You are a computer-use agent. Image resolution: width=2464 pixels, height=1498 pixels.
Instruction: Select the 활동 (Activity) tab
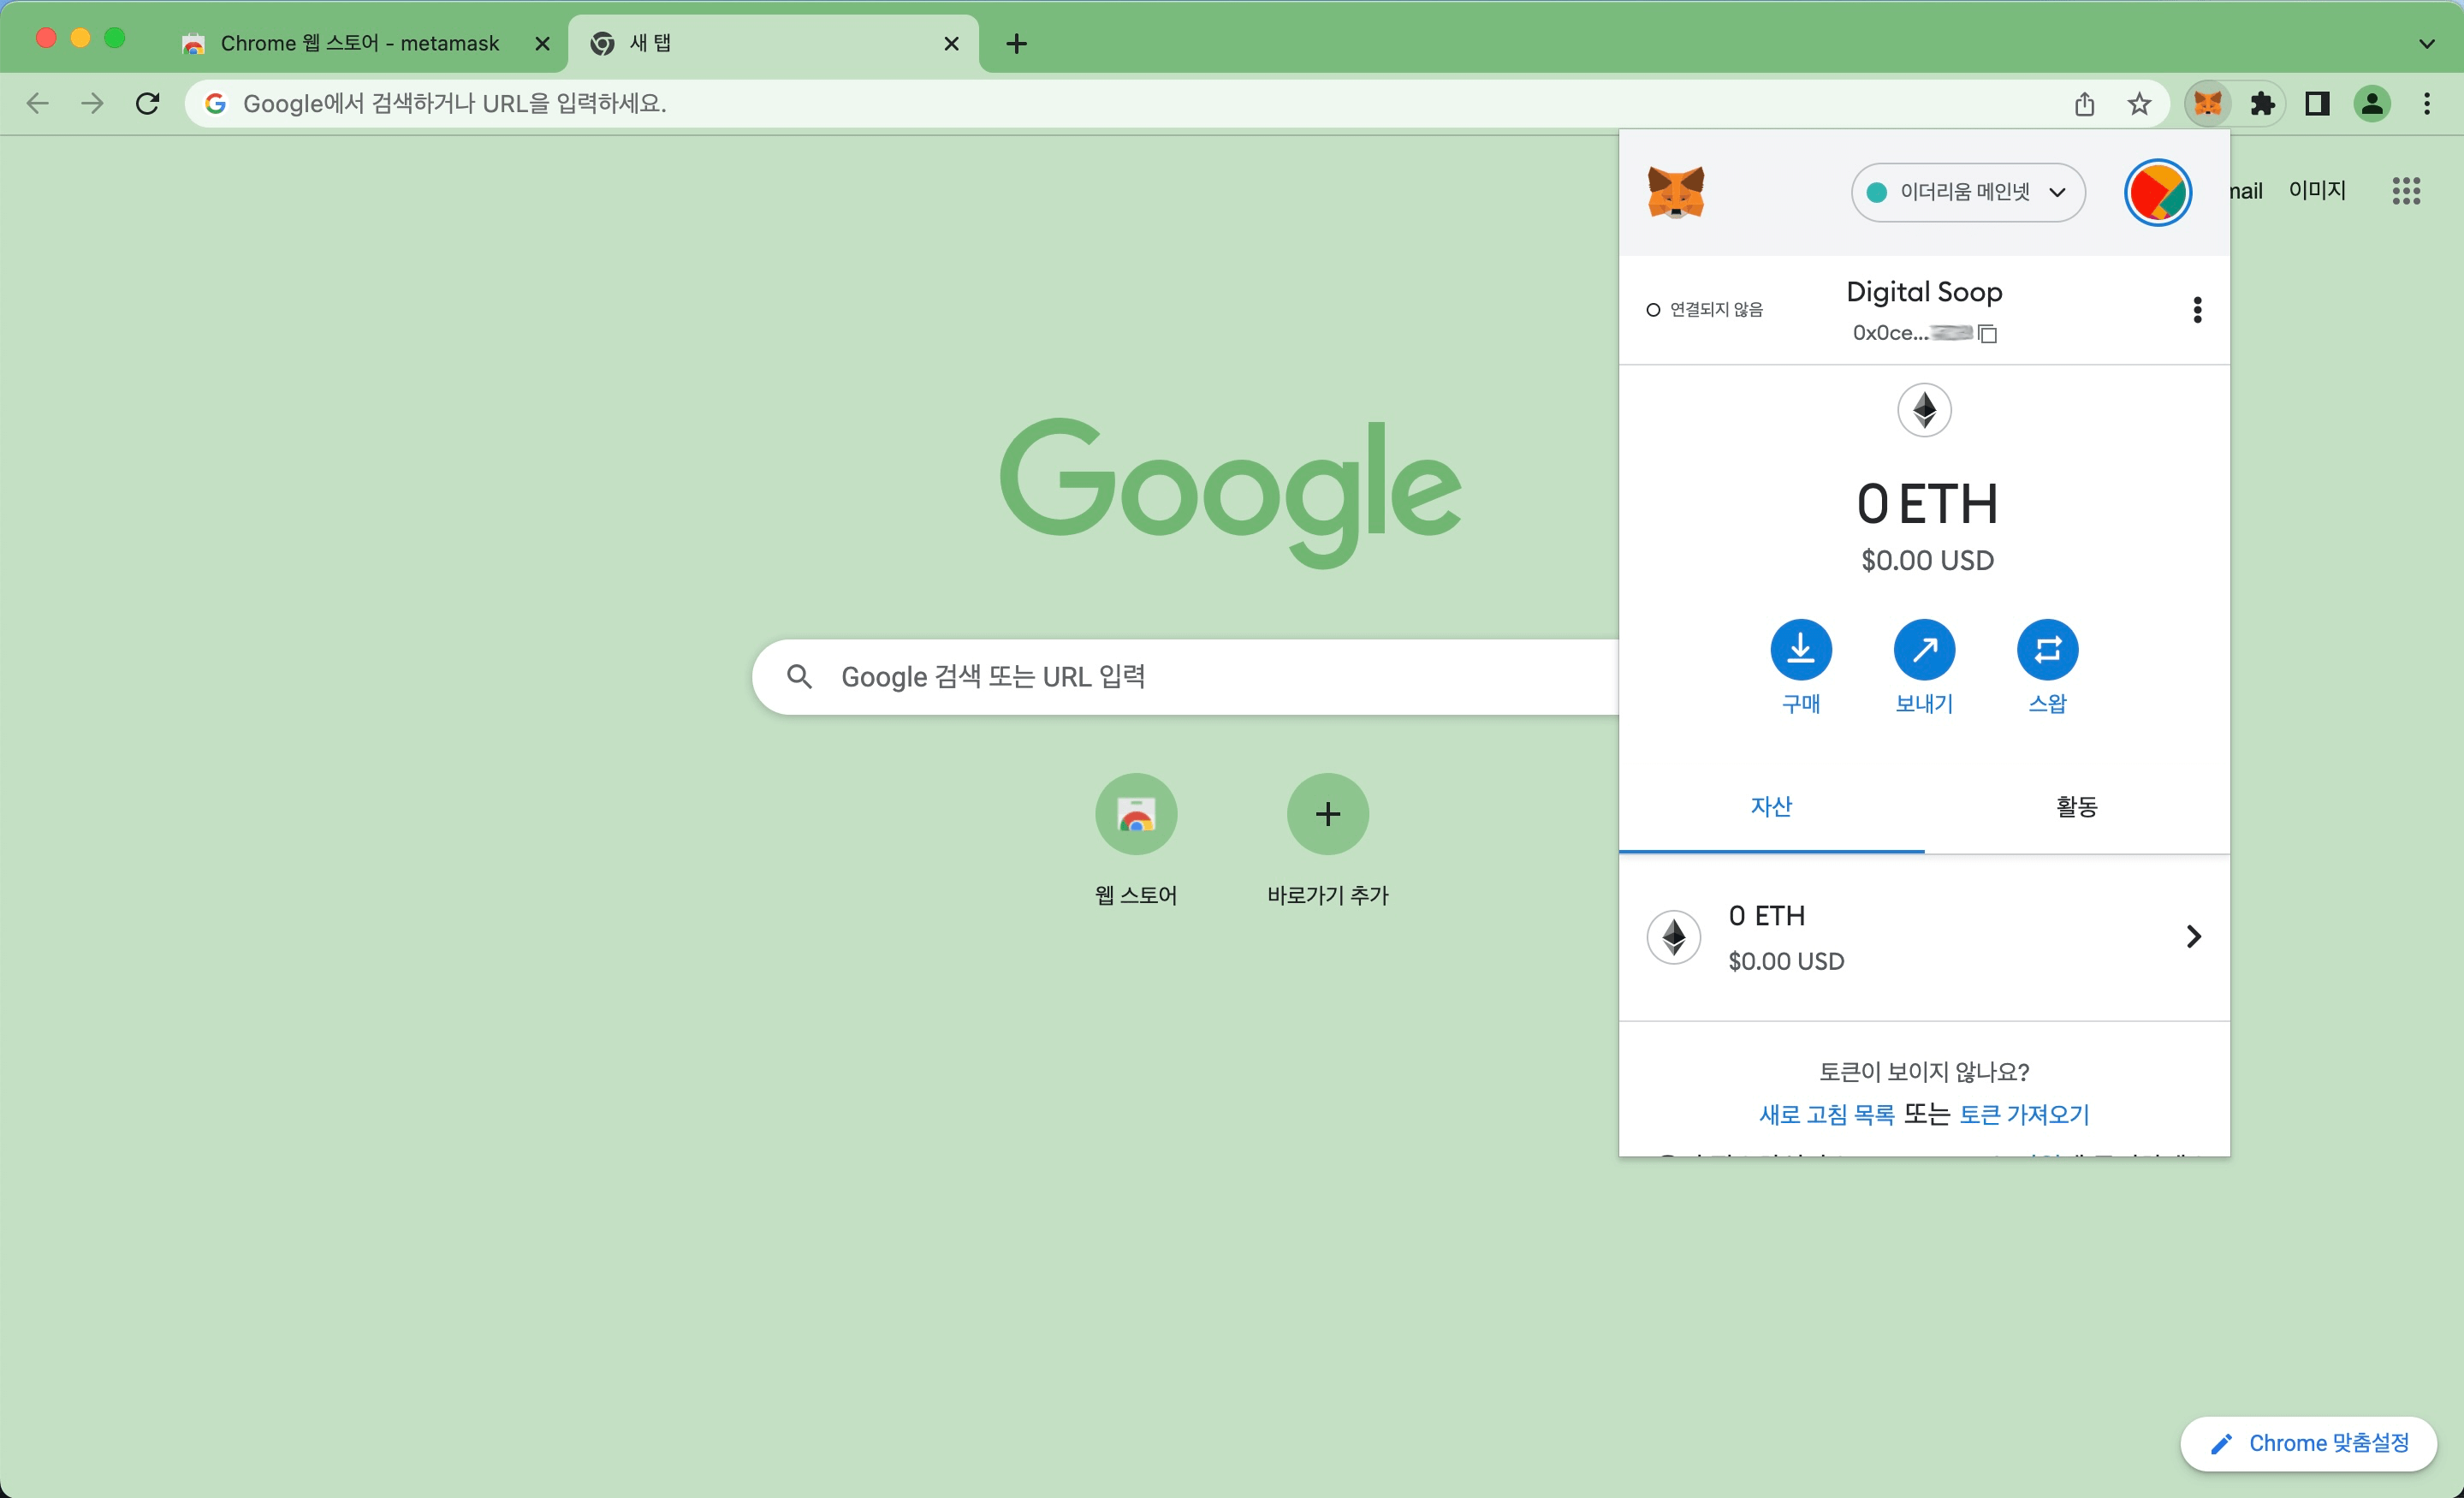(2077, 806)
